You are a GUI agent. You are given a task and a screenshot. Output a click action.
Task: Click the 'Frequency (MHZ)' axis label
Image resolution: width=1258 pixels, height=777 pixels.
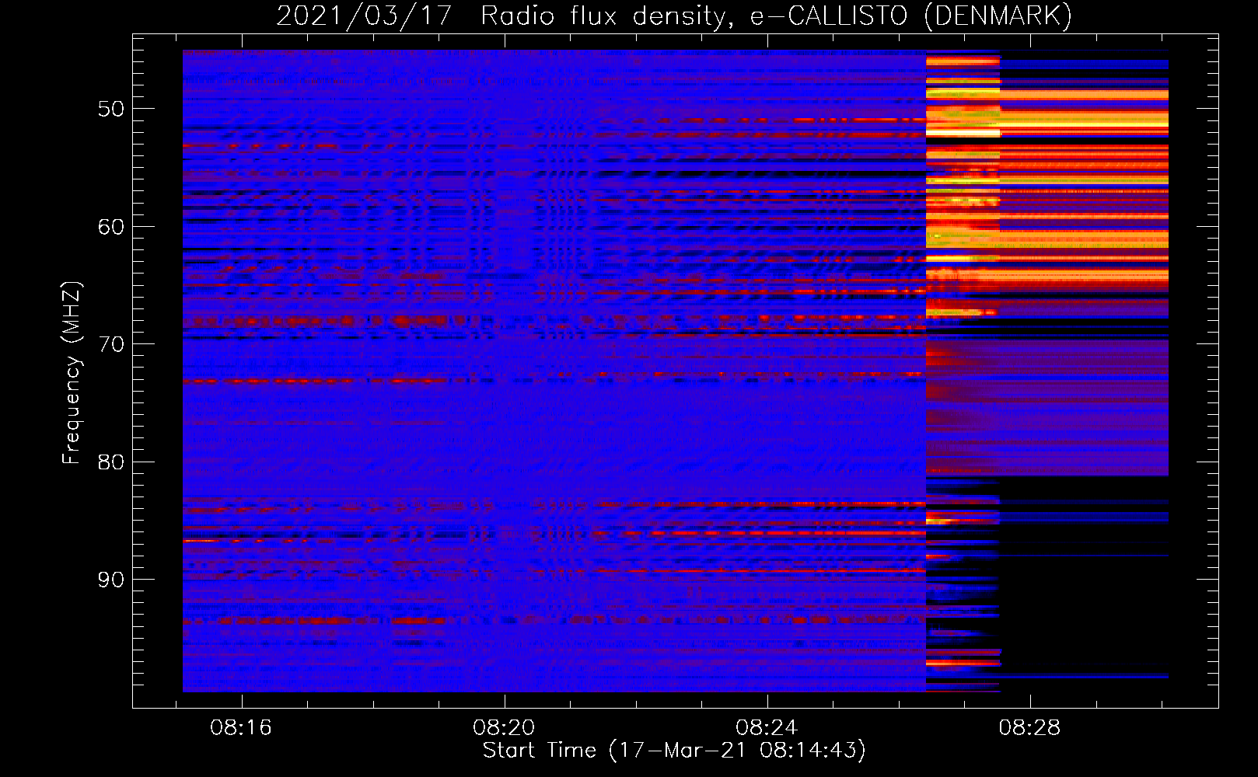pyautogui.click(x=72, y=373)
